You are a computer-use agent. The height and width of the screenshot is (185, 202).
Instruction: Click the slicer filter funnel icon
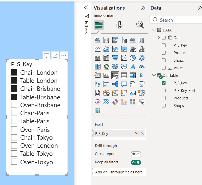pos(46,55)
